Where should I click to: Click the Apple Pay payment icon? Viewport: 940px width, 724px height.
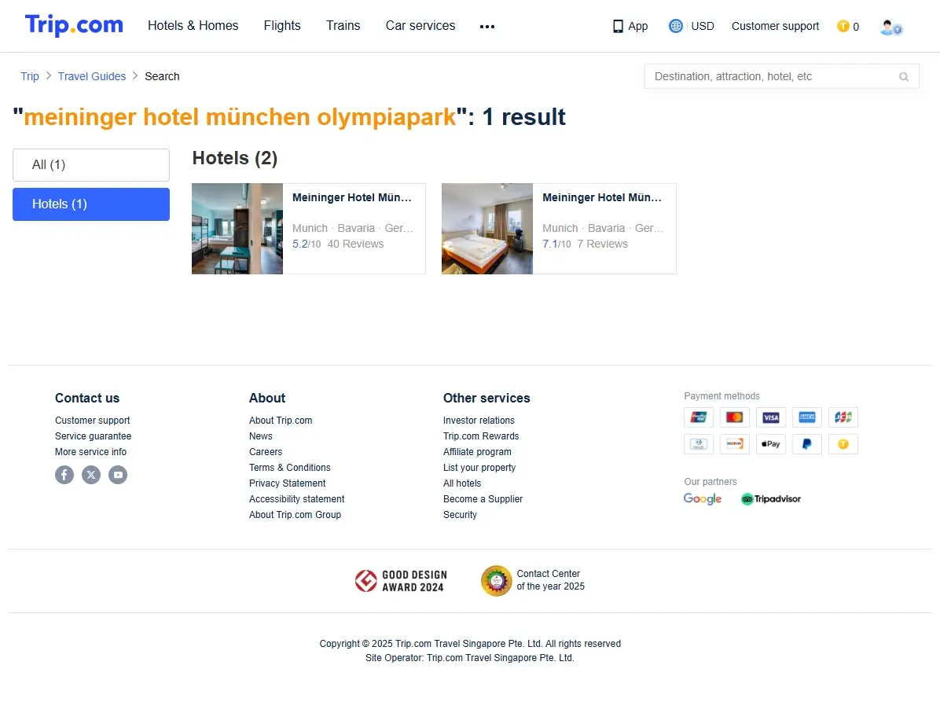[771, 444]
